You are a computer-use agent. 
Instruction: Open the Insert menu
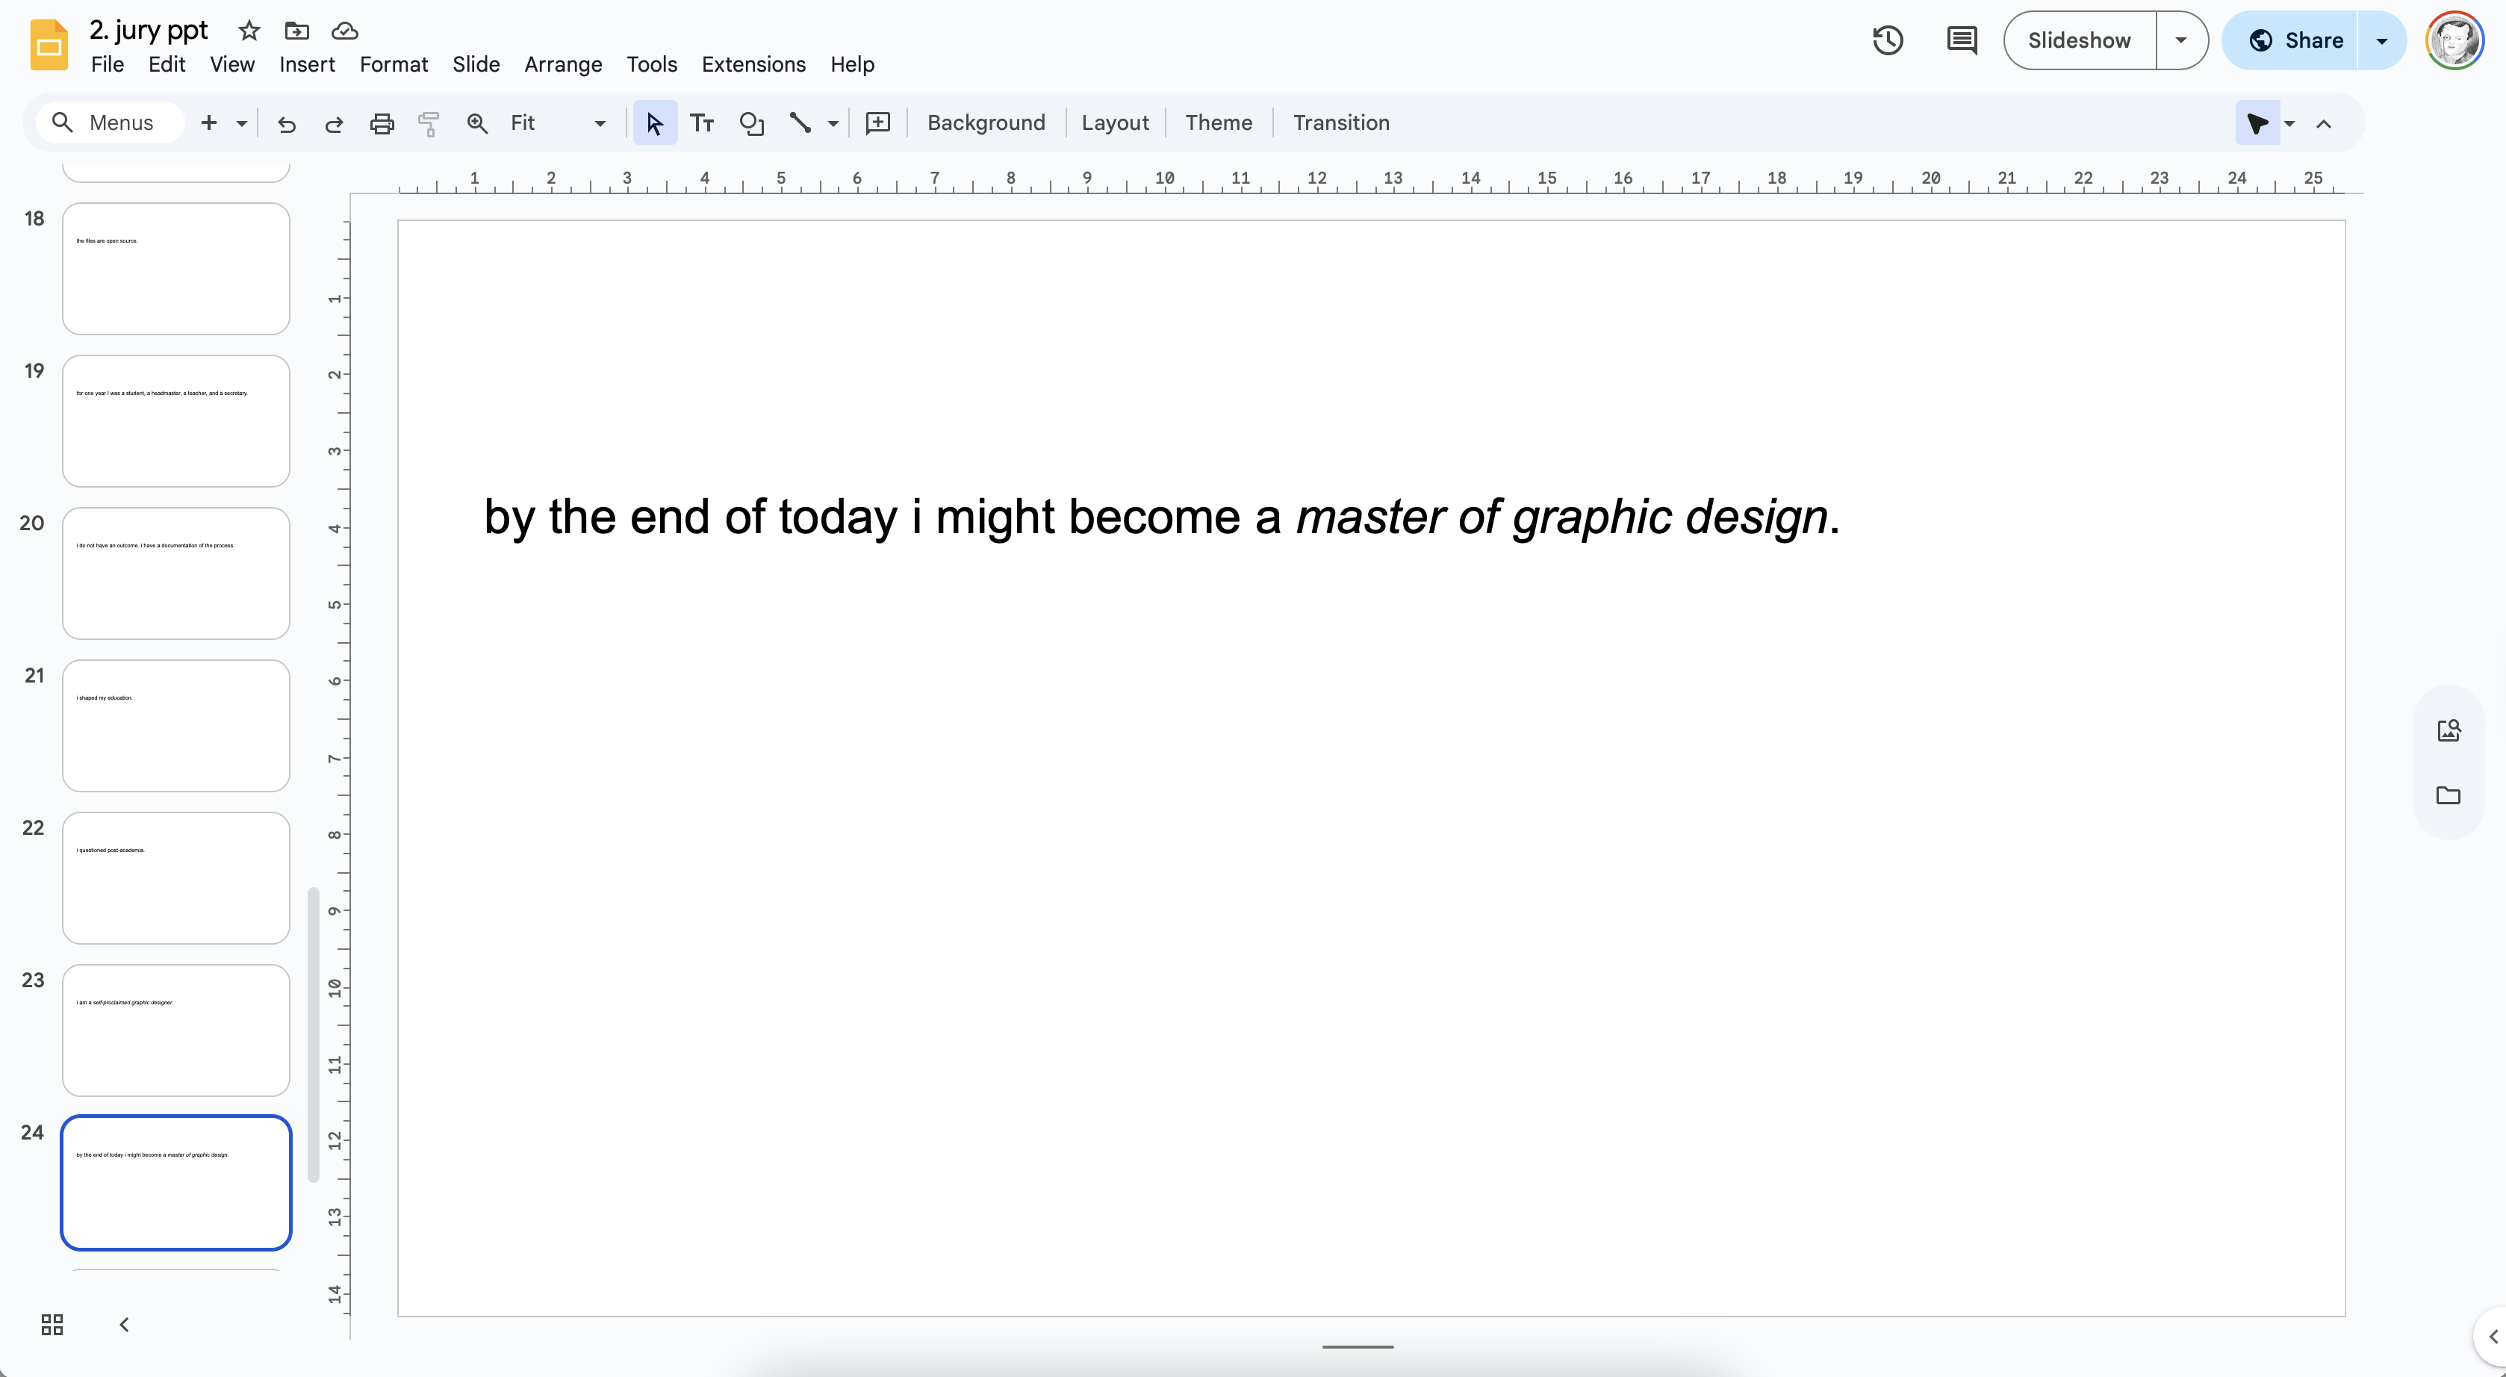[x=306, y=64]
